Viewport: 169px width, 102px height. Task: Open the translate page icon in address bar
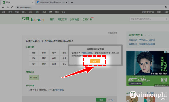pyautogui.click(x=166, y=7)
